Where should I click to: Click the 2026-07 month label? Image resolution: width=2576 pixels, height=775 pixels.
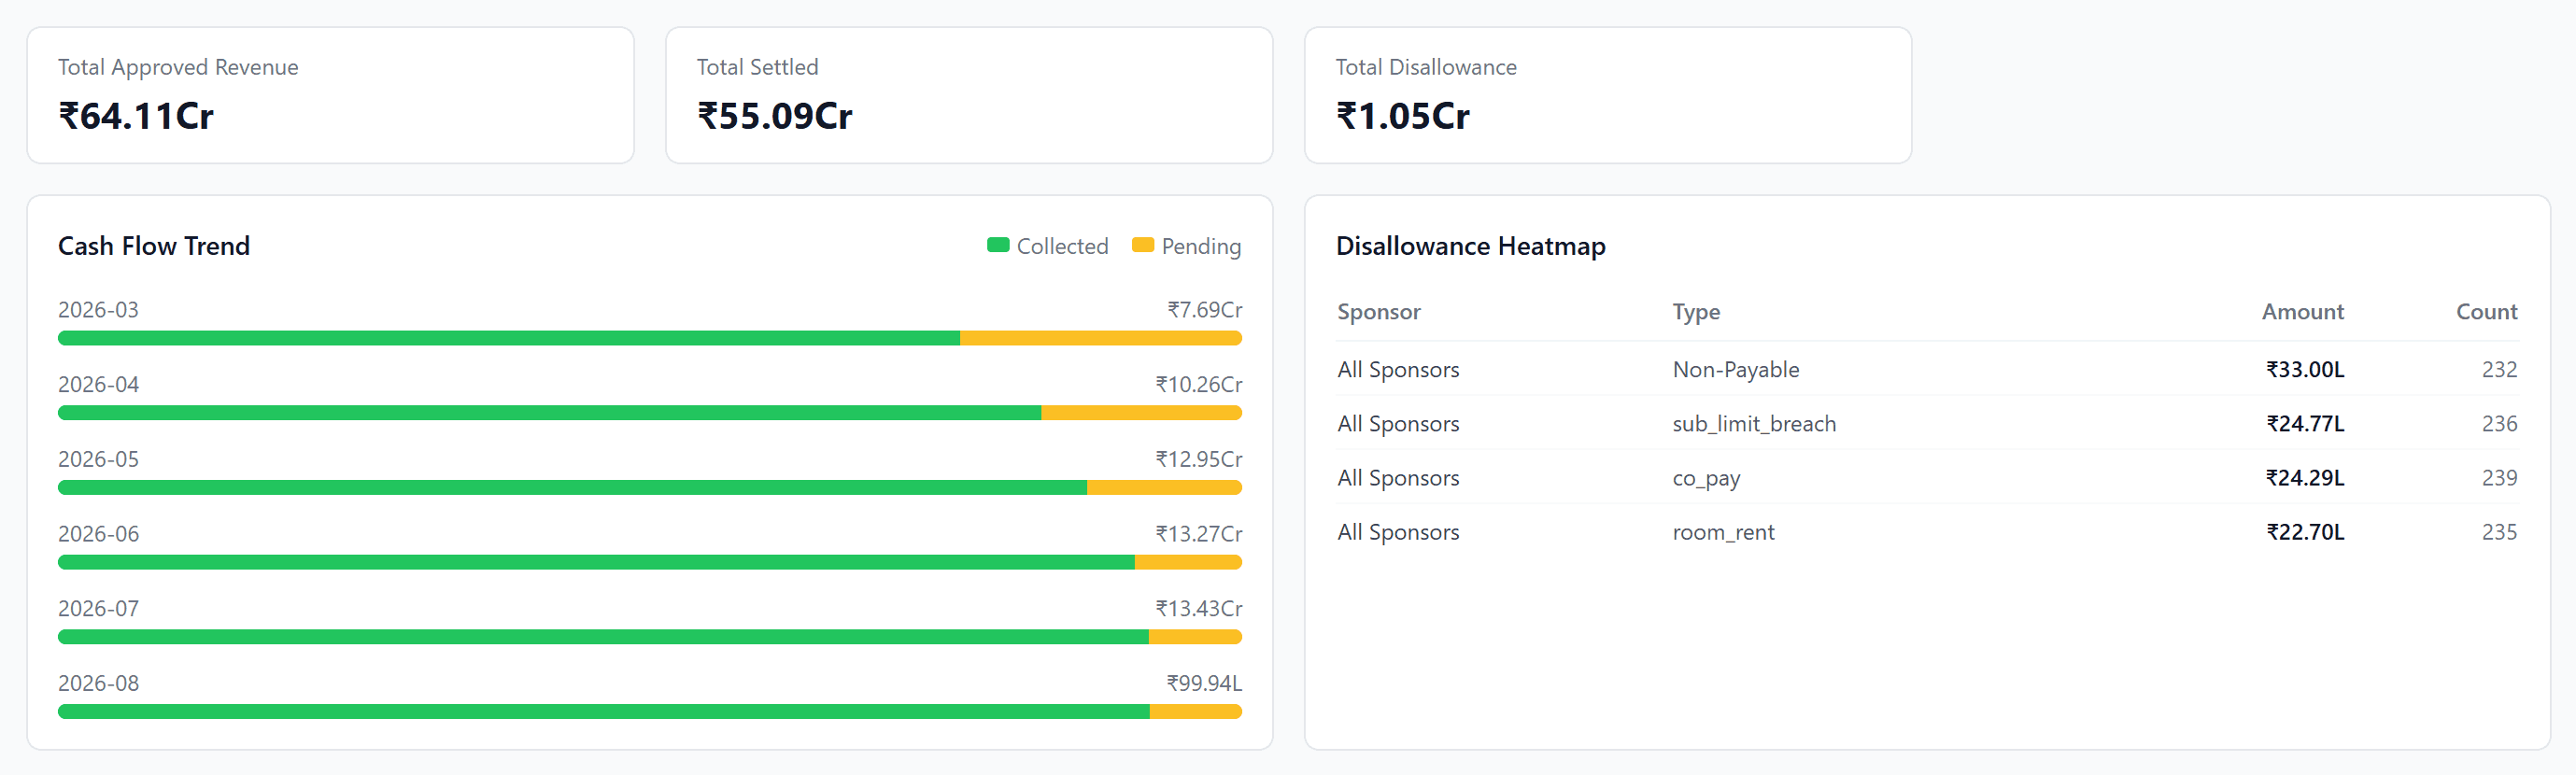coord(98,609)
